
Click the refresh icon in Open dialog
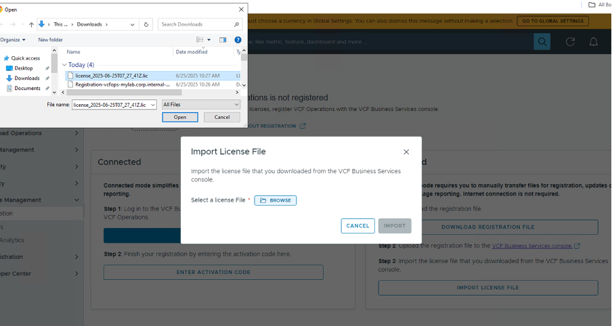146,24
